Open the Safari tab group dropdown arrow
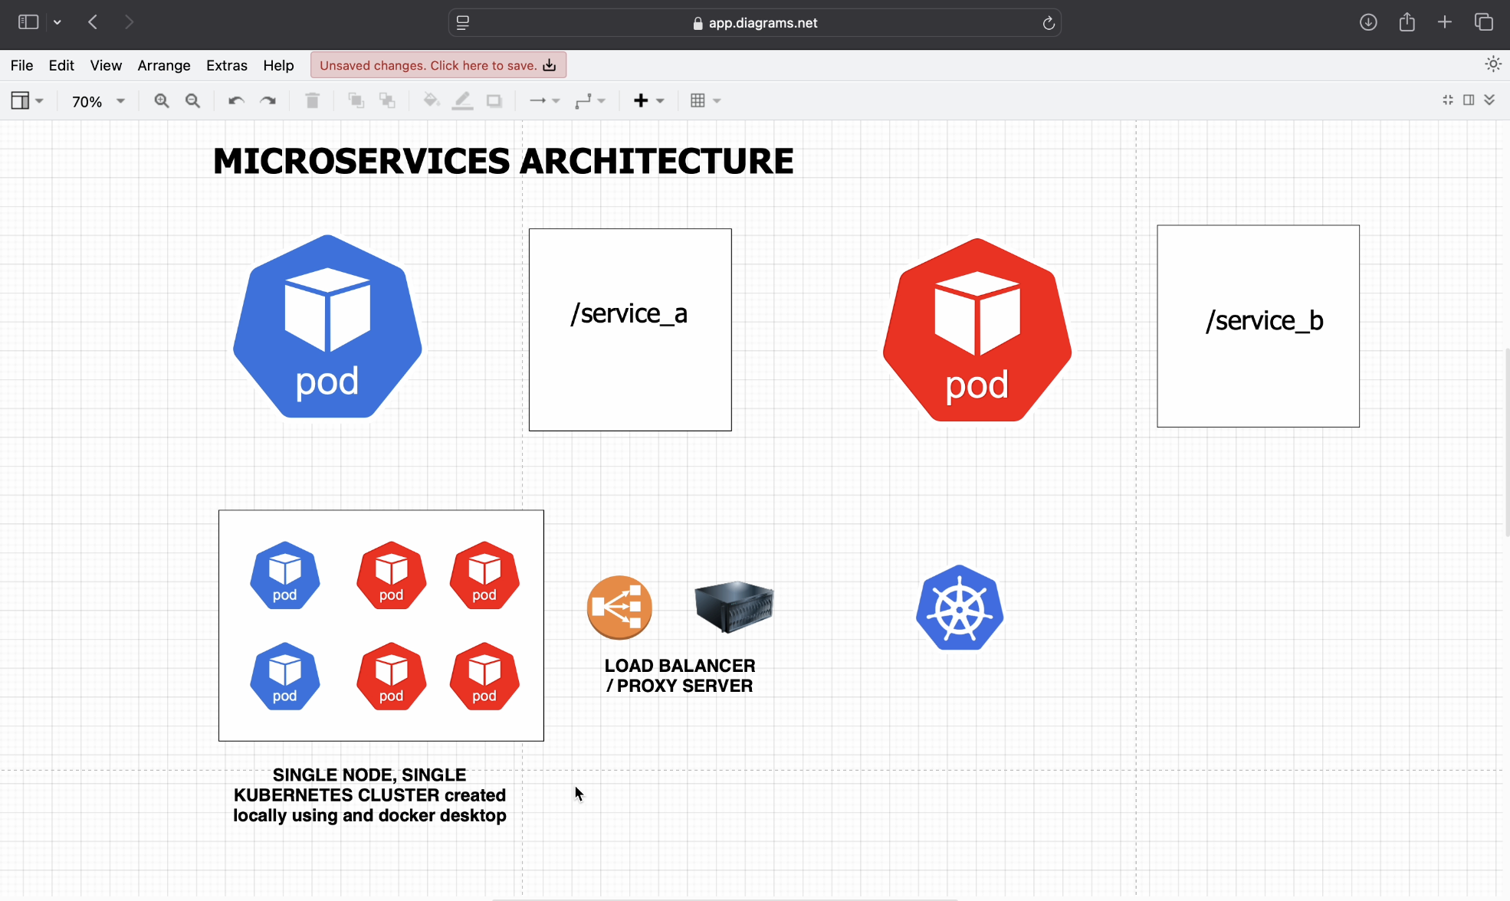The height and width of the screenshot is (901, 1510). coord(57,22)
